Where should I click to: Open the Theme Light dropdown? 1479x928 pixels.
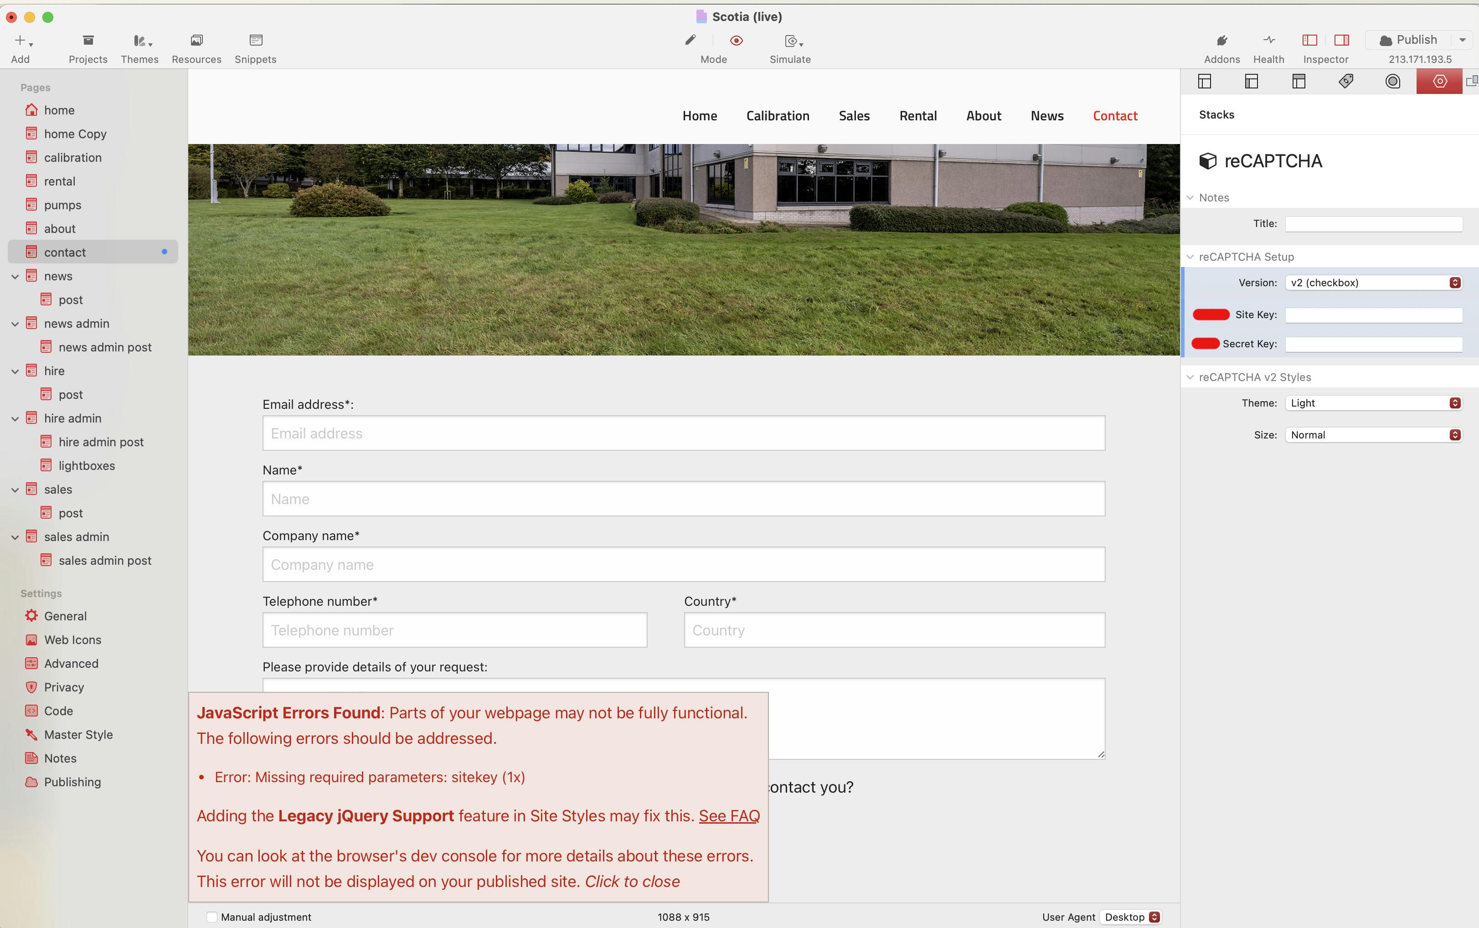click(x=1373, y=403)
